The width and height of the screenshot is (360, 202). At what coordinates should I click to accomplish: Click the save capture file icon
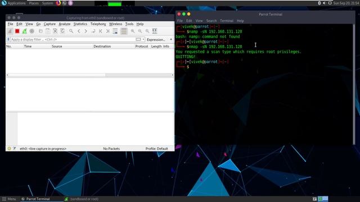click(48, 31)
